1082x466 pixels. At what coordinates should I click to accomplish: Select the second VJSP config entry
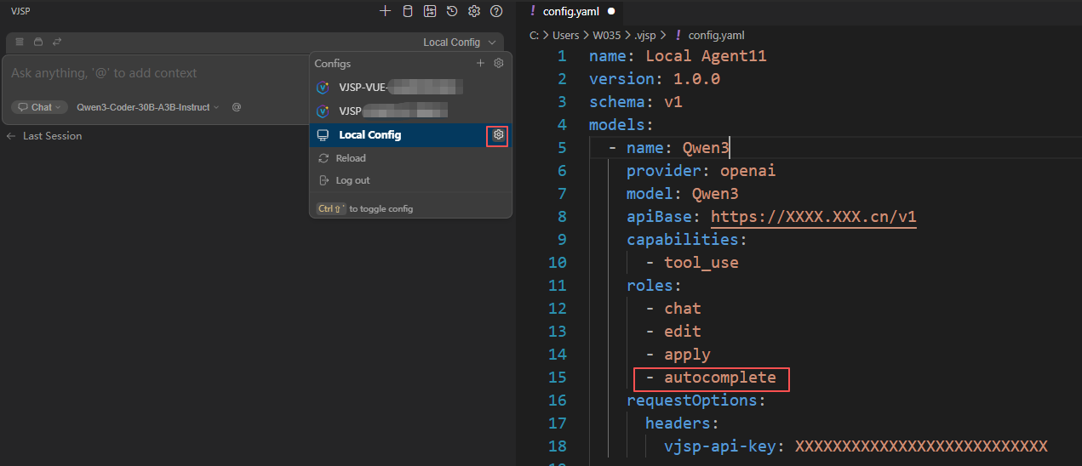(x=411, y=111)
